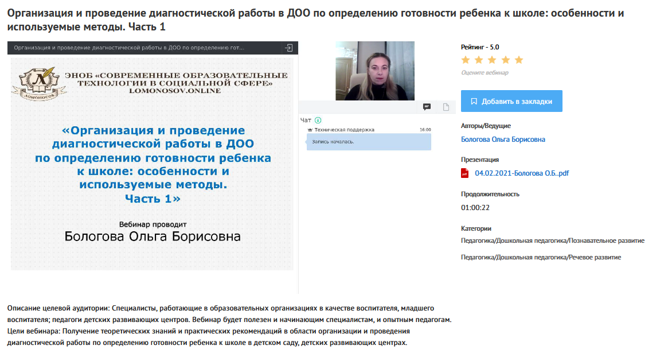Click the exit icon in the player header
This screenshot has height=353, width=668.
coord(289,48)
